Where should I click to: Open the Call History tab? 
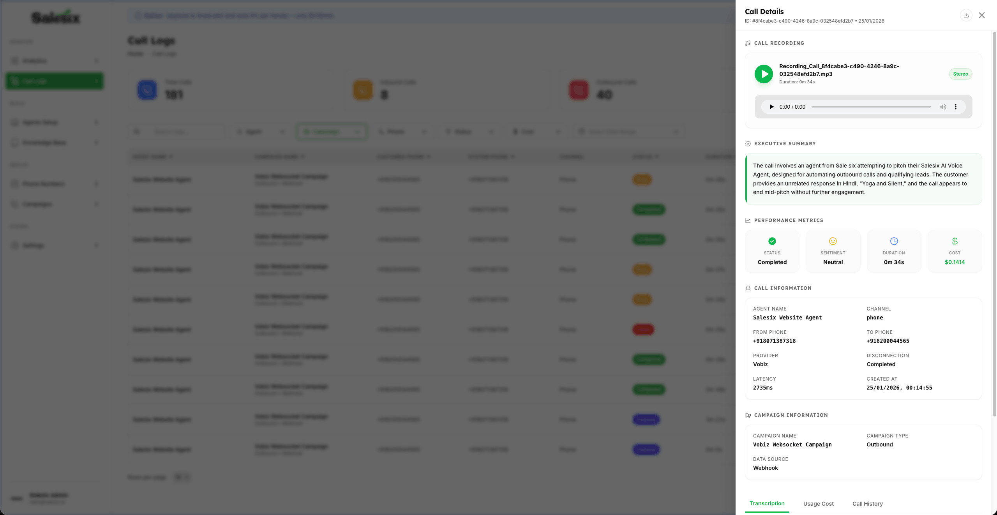click(867, 504)
